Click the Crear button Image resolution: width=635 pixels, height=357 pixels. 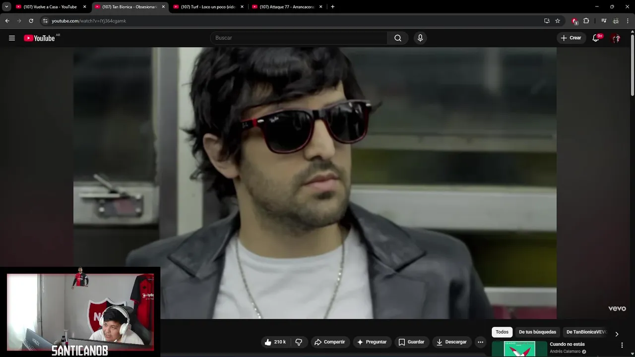pos(571,38)
